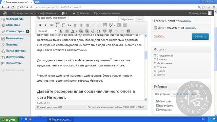Select the Цитата post format
The height and width of the screenshot is (122, 217).
coord(155,71)
